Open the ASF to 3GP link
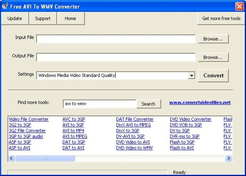This screenshot has width=246, height=176. click(20, 142)
